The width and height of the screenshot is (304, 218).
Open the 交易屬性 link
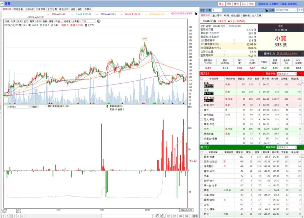(274, 4)
